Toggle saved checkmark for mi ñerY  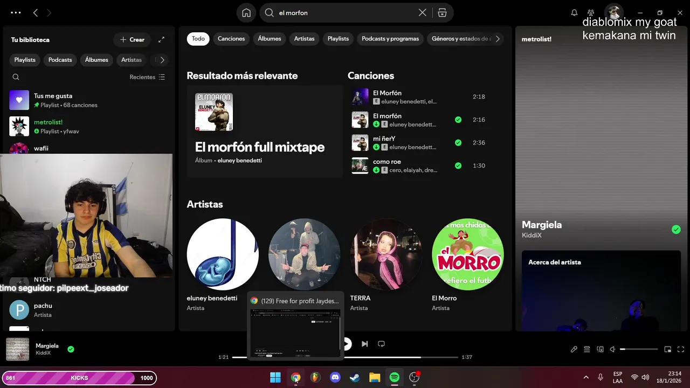pos(458,143)
